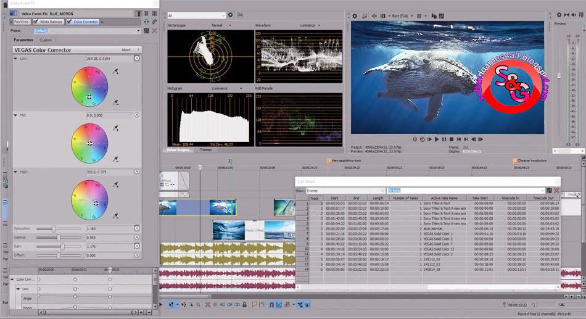
Task: Open master bus audio properties gear
Action: 559,15
